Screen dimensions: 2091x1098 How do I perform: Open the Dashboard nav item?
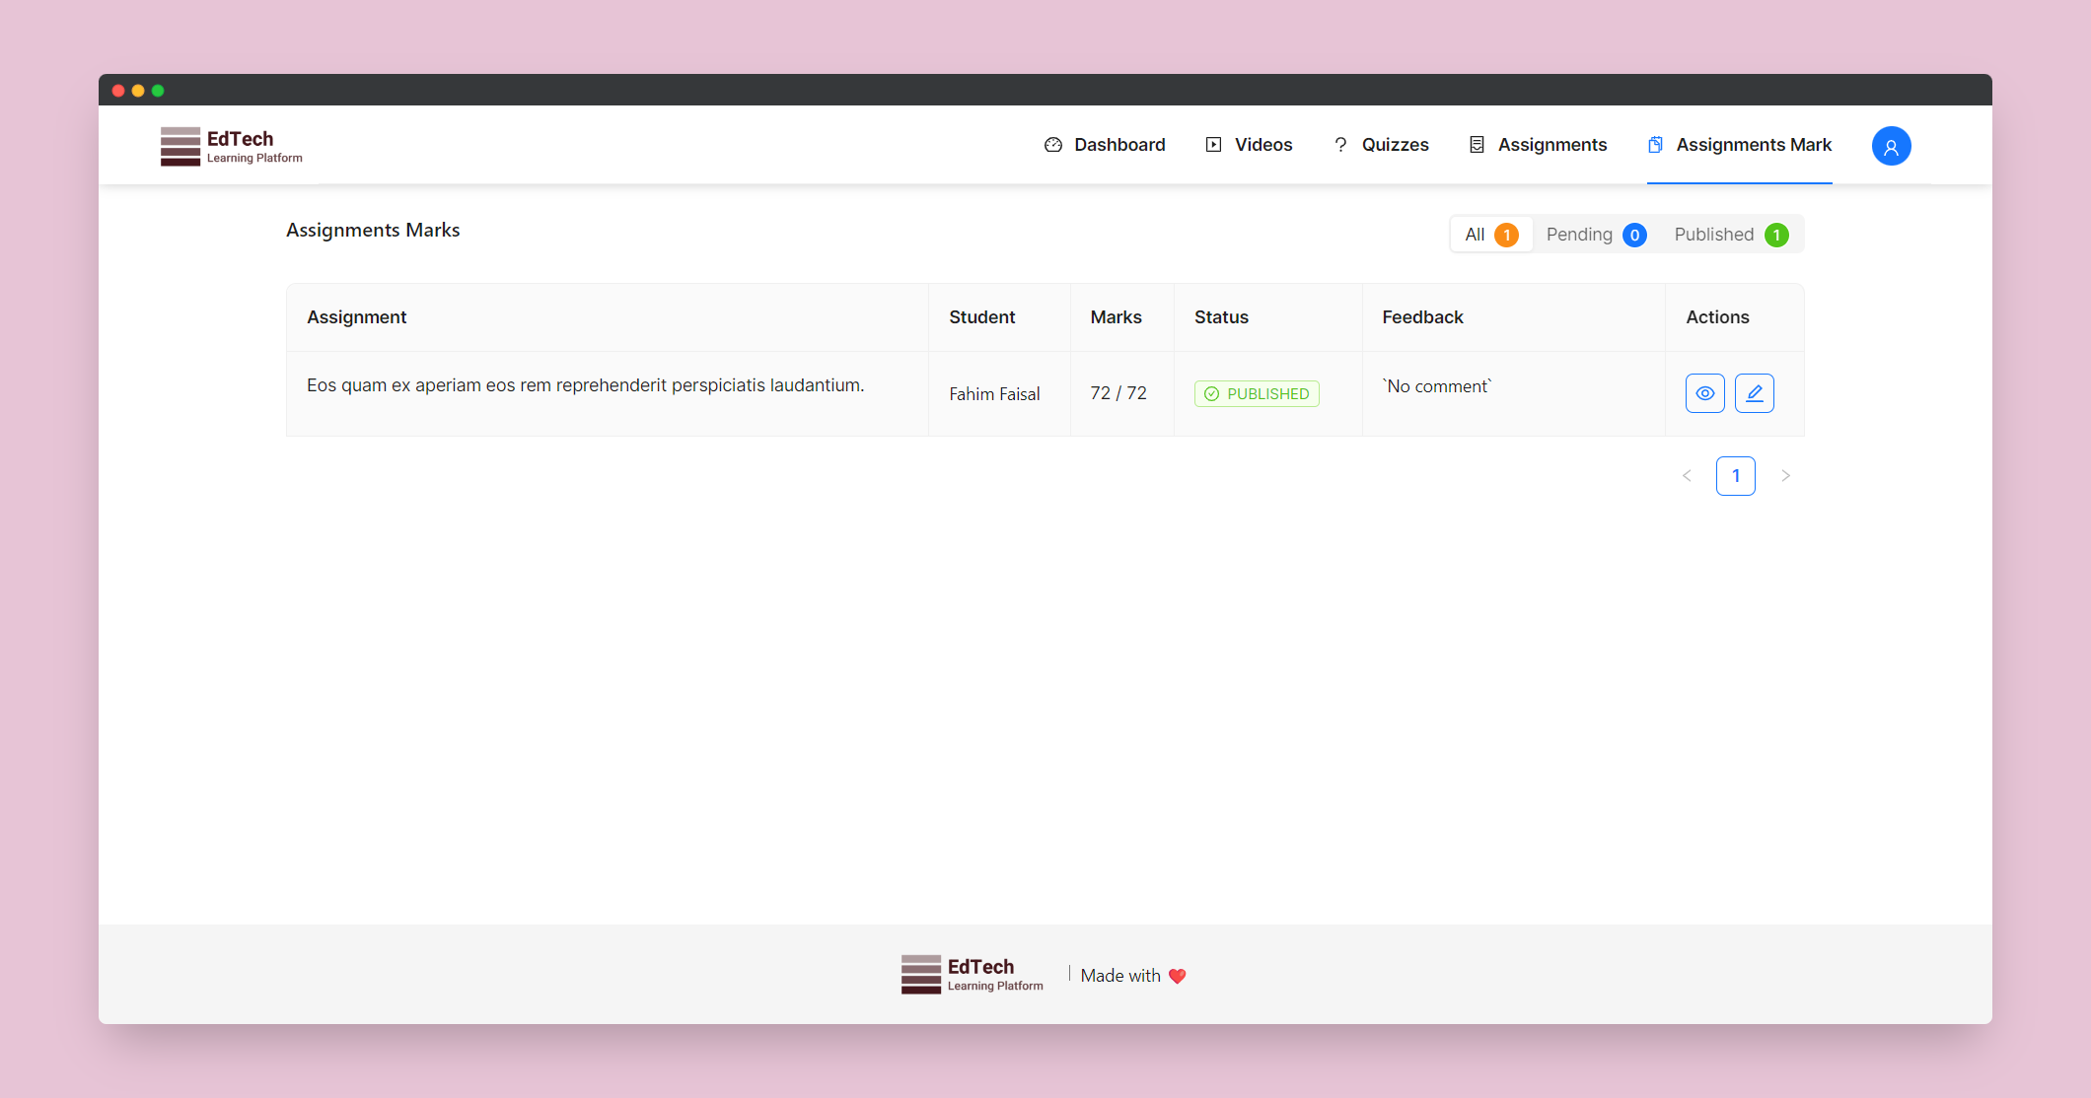click(x=1105, y=145)
